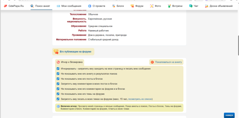This screenshot has height=118, width=239.
Task: Uncheck Запретить ему комментарии в моих постах
Action: coord(58,84)
